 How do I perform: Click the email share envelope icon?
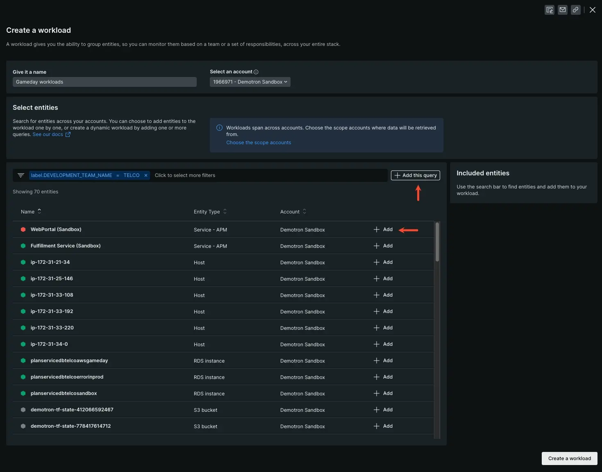pos(563,10)
